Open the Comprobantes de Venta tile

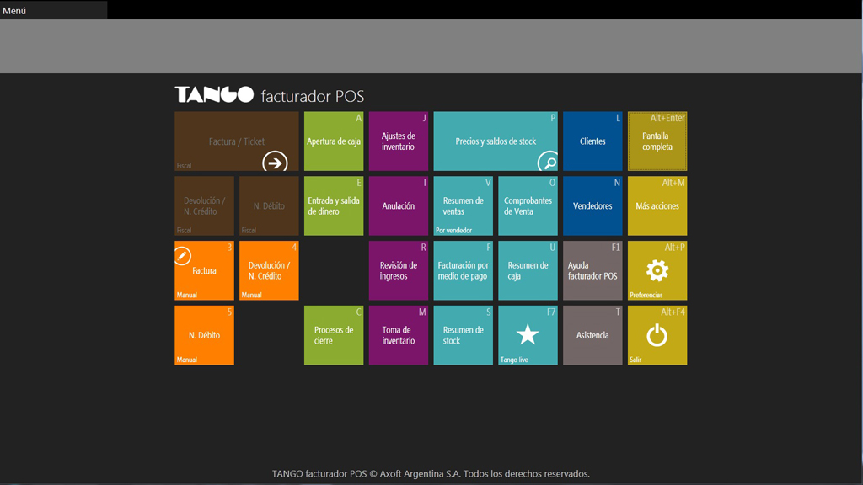[x=528, y=205]
